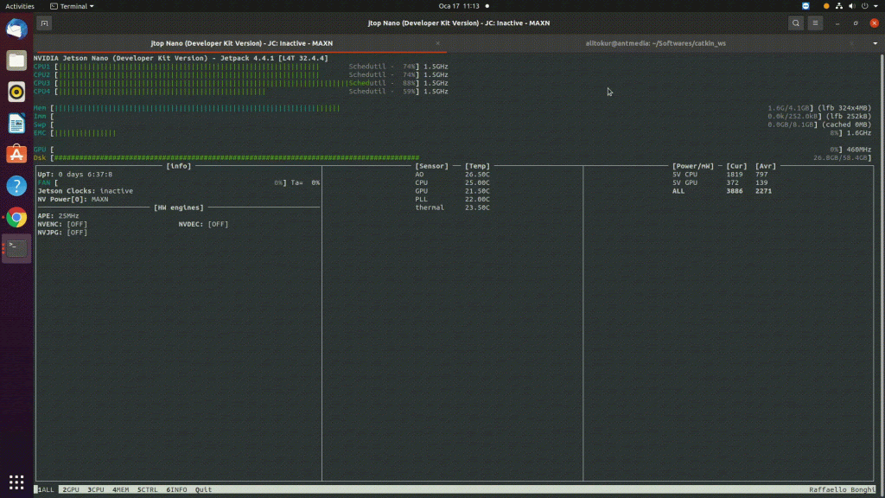Close the jtop Nano tab

[x=437, y=43]
